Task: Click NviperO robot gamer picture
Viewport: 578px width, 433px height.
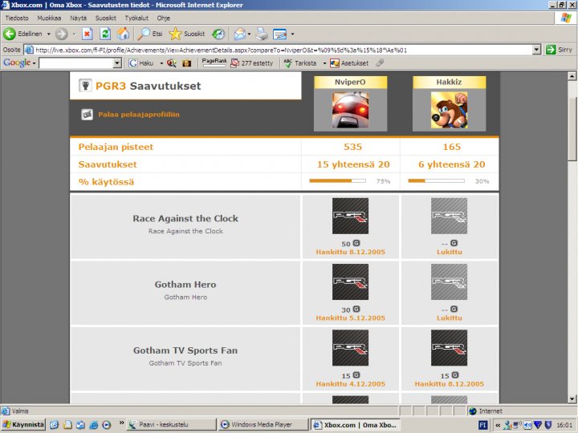Action: click(350, 110)
